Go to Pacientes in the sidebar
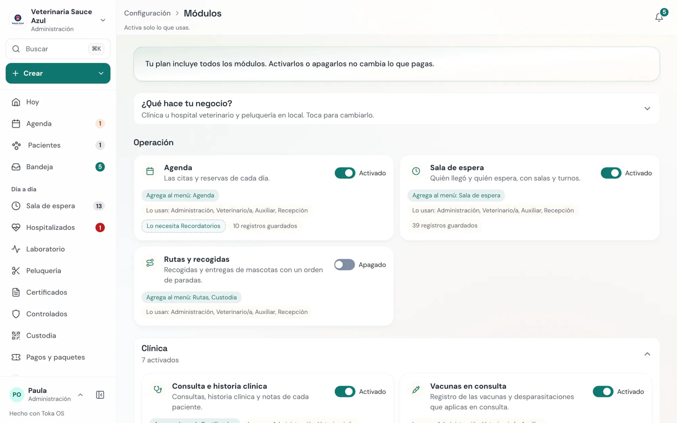 [x=58, y=145]
